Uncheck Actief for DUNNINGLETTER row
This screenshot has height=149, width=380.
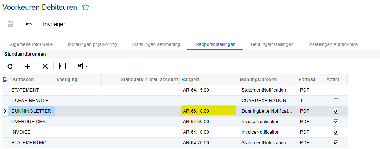point(336,111)
